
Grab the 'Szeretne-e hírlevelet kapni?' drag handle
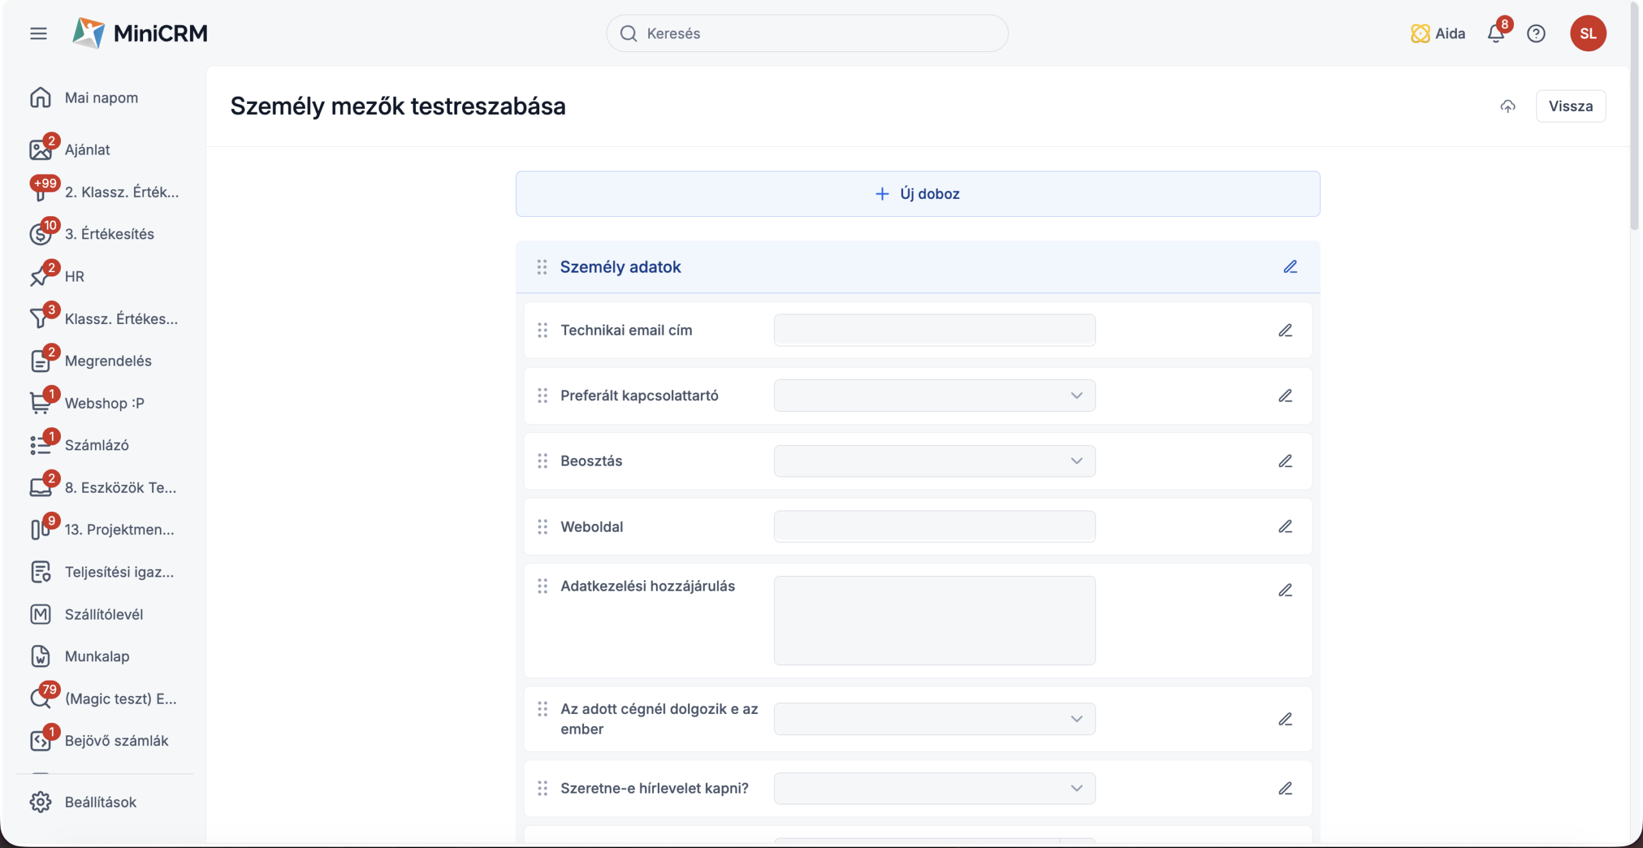(542, 788)
